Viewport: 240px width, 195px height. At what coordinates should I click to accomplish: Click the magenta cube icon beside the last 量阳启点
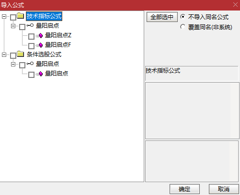pyautogui.click(x=41, y=74)
